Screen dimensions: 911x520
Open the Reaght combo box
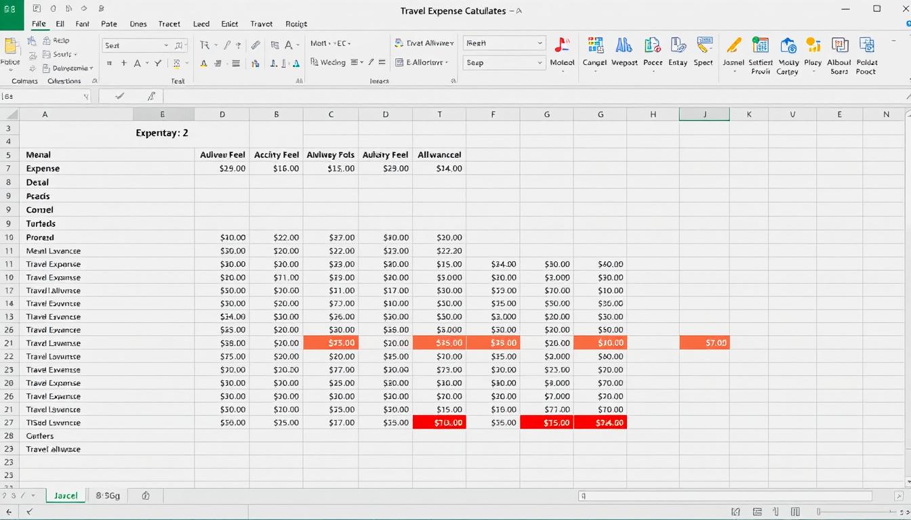click(504, 43)
